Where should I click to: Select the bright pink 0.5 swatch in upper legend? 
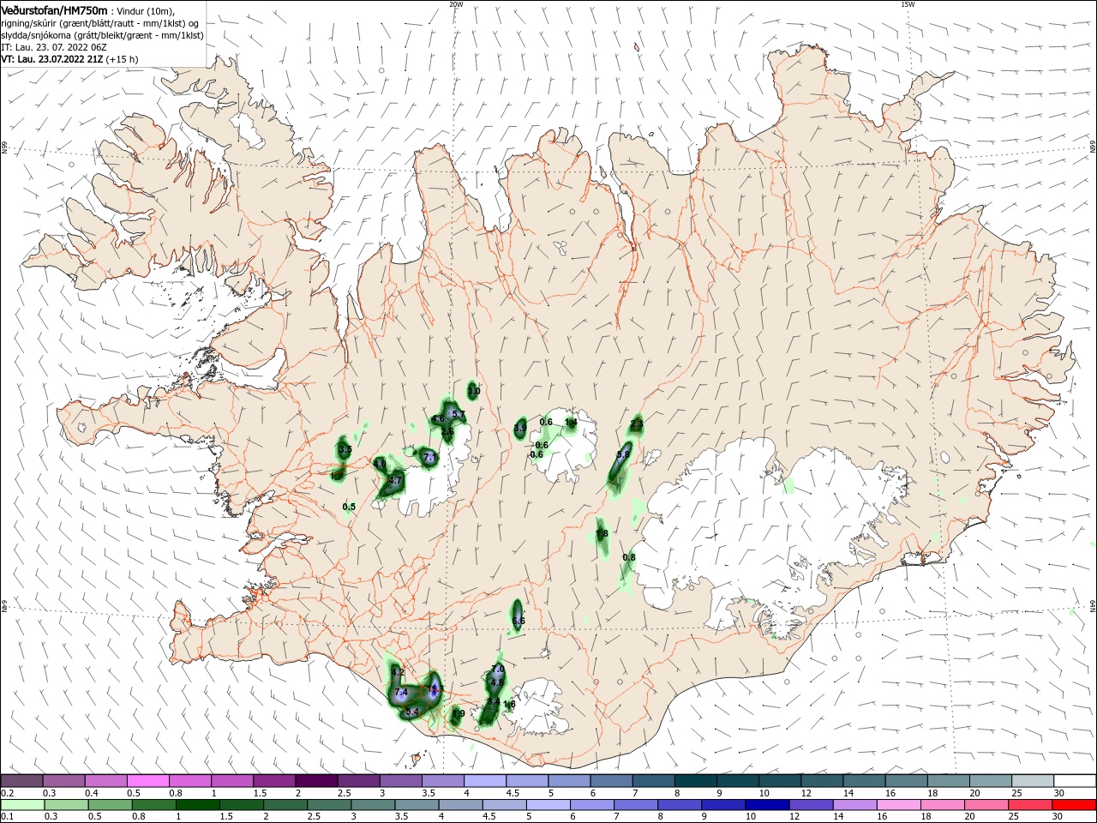click(147, 780)
